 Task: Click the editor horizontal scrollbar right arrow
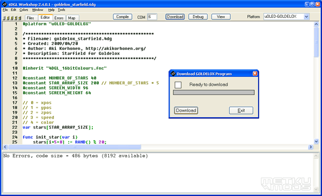click(x=311, y=147)
